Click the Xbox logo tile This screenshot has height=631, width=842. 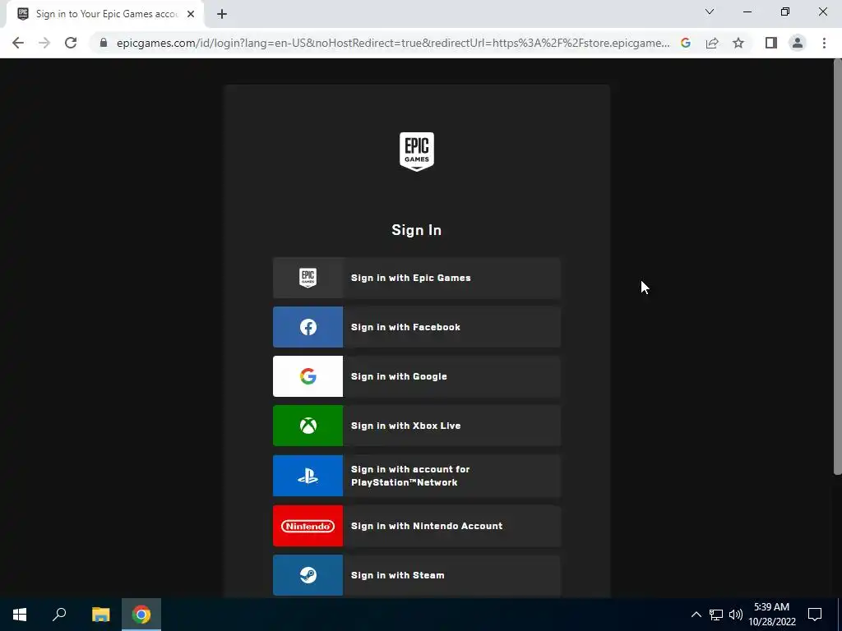[308, 426]
